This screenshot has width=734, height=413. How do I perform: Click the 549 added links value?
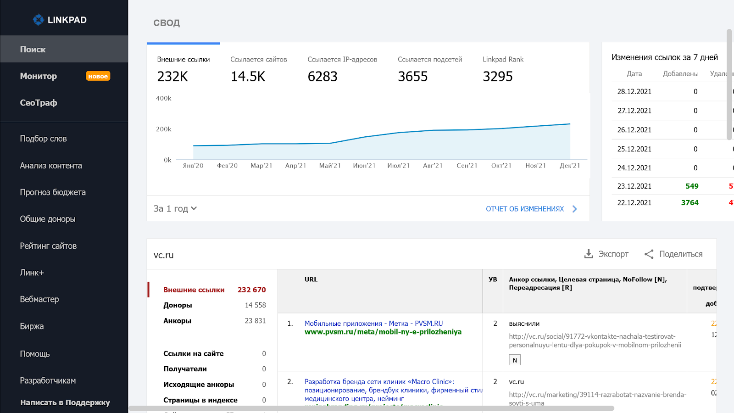(x=692, y=186)
